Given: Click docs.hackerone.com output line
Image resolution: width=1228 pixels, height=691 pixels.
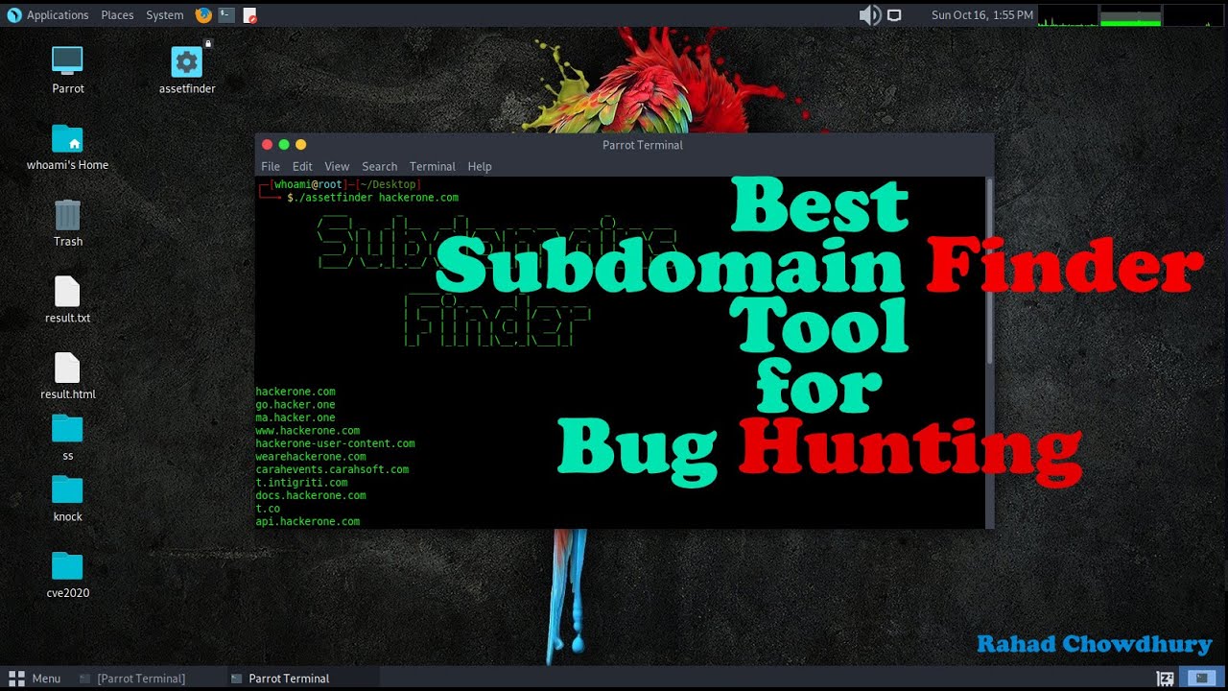Looking at the screenshot, I should pos(311,495).
